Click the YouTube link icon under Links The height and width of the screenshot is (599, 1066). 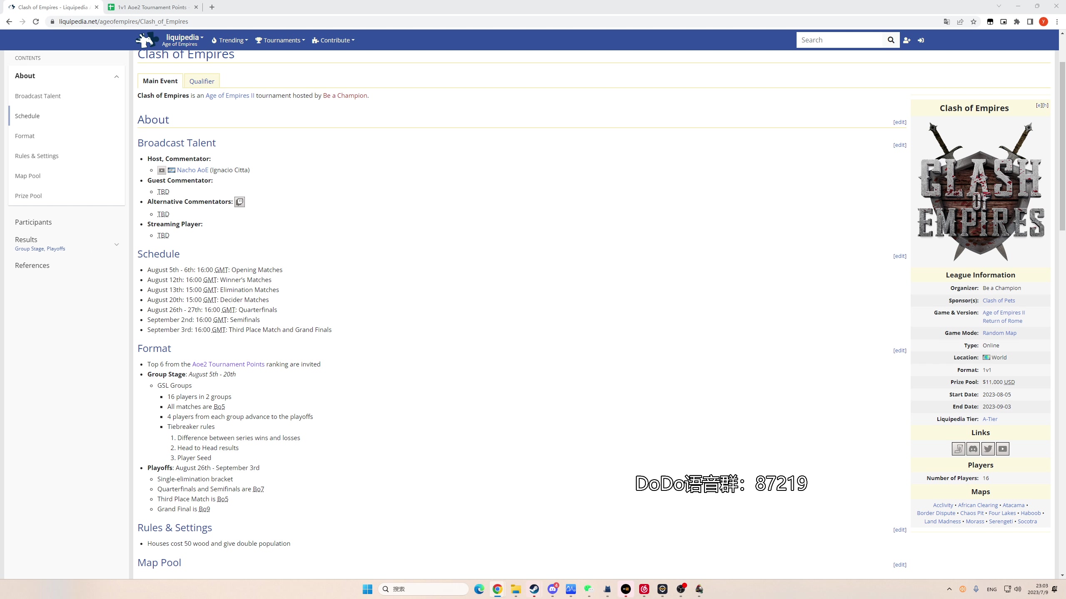(1003, 449)
